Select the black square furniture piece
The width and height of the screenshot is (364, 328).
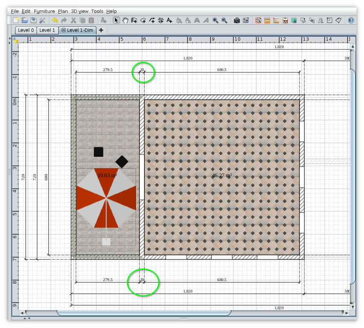99,152
